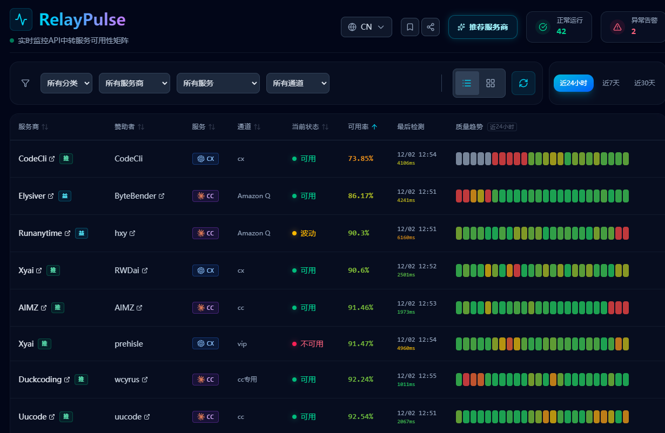Click the 推荐服务商 button
The height and width of the screenshot is (433, 665).
(482, 27)
